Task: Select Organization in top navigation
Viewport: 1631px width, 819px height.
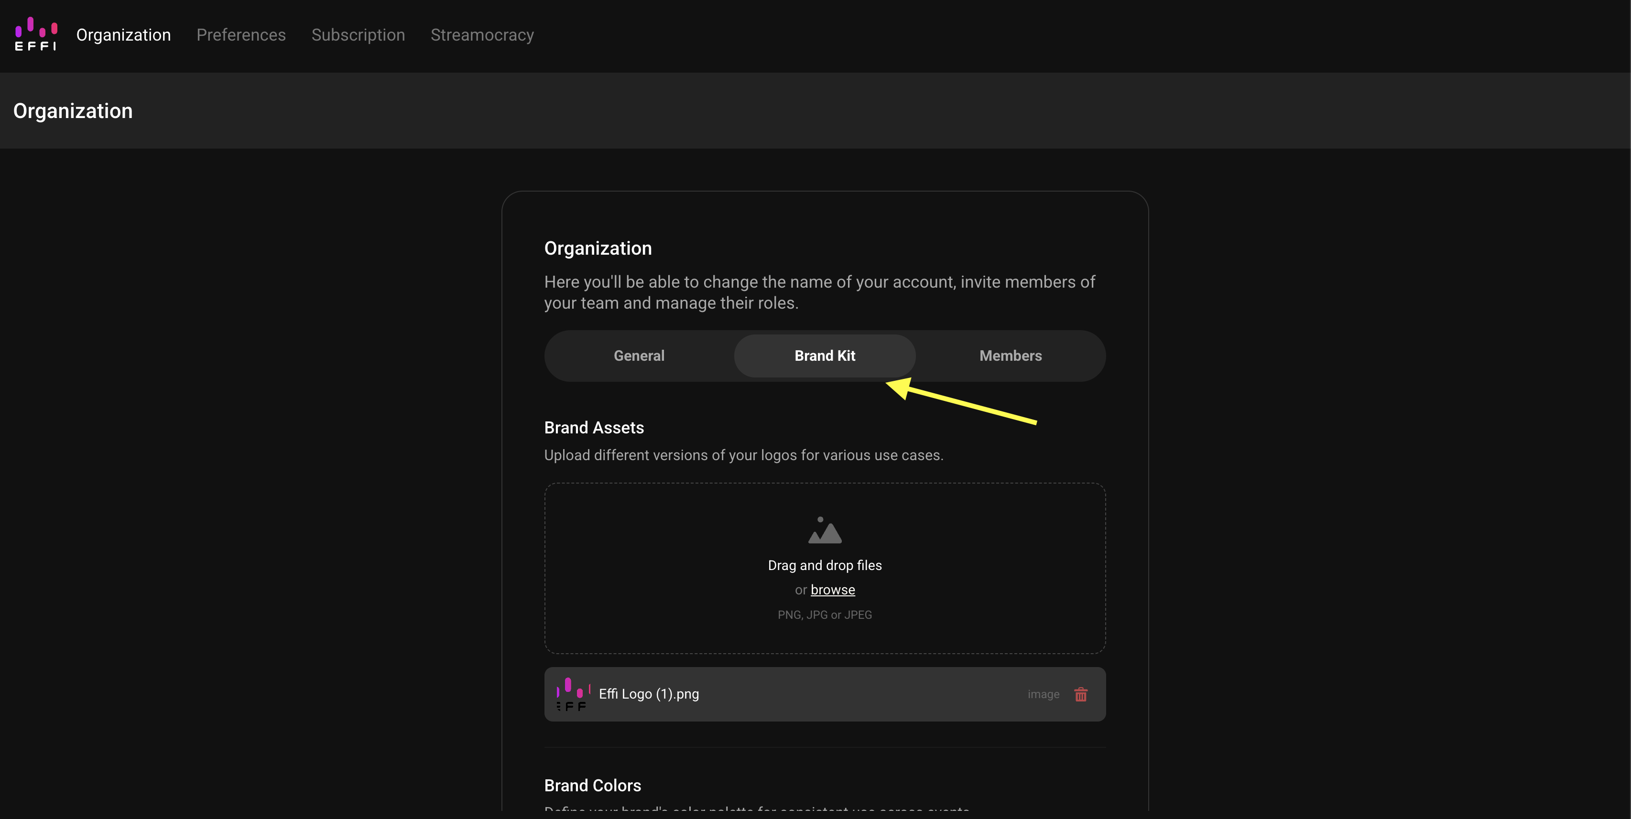Action: 123,35
